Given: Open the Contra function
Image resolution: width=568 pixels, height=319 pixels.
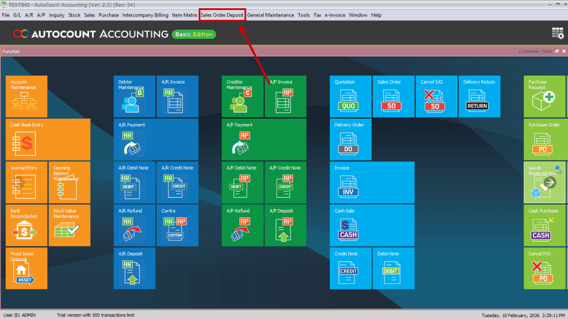Looking at the screenshot, I should [x=177, y=225].
